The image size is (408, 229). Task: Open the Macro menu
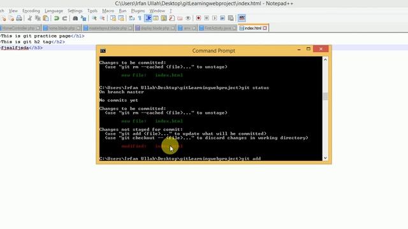click(x=108, y=11)
